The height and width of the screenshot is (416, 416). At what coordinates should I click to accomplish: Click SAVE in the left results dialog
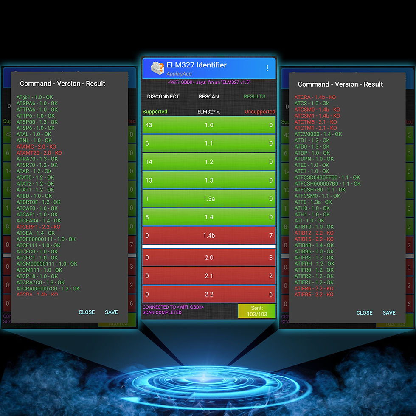click(111, 312)
